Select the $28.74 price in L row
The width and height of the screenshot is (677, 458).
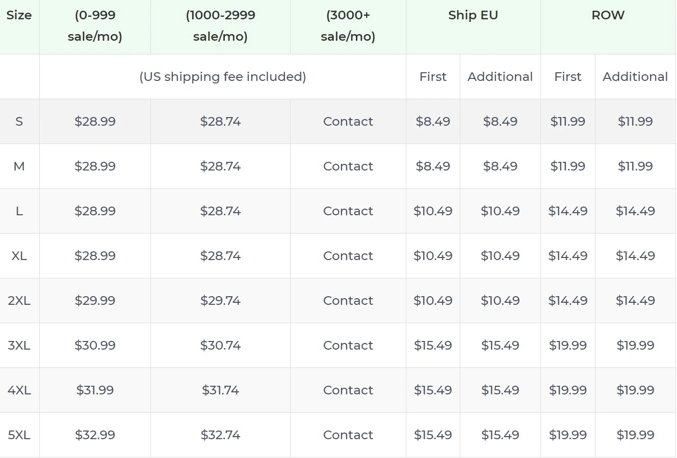(220, 211)
